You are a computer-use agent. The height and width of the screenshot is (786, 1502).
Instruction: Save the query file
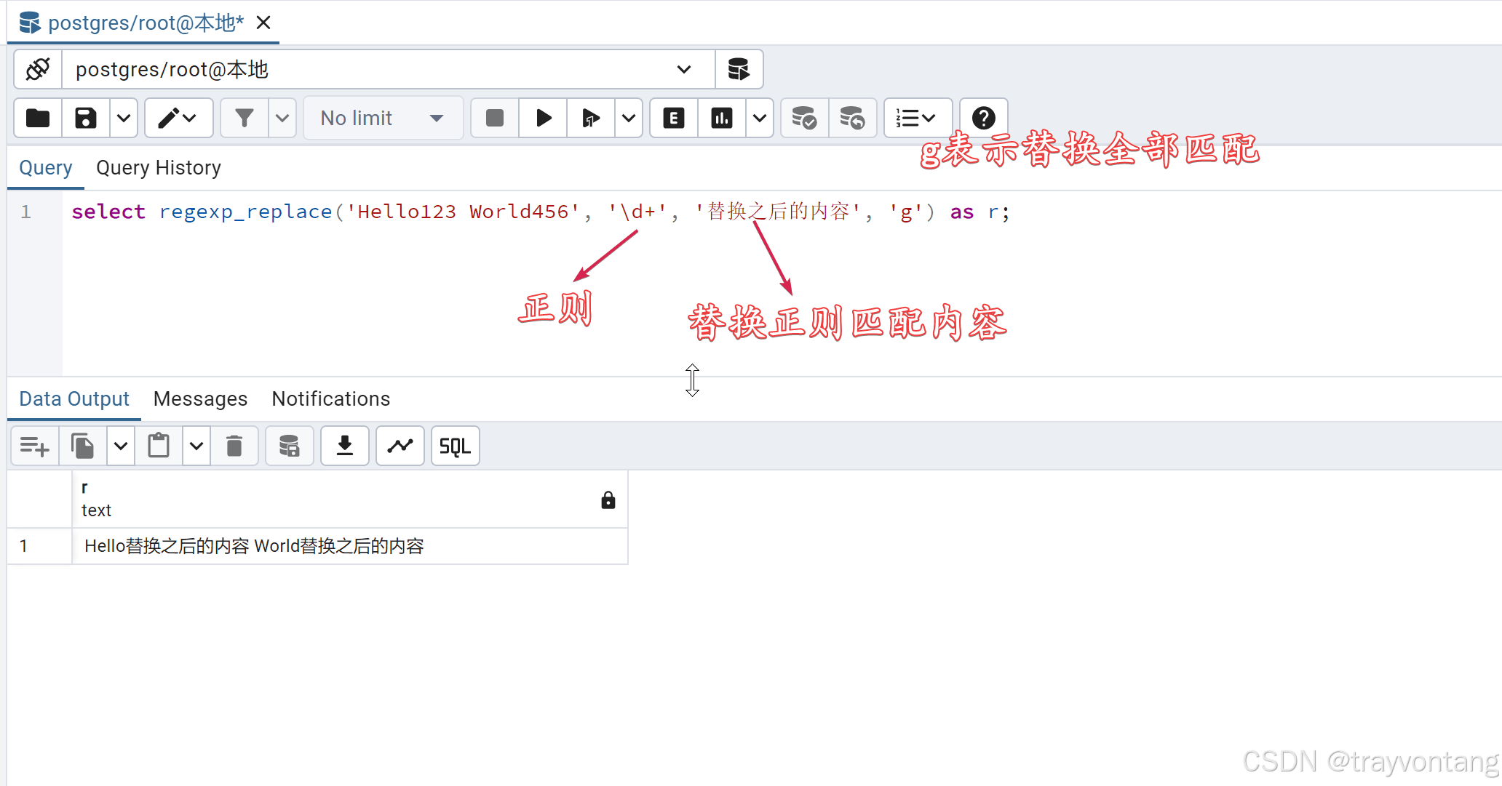click(86, 118)
